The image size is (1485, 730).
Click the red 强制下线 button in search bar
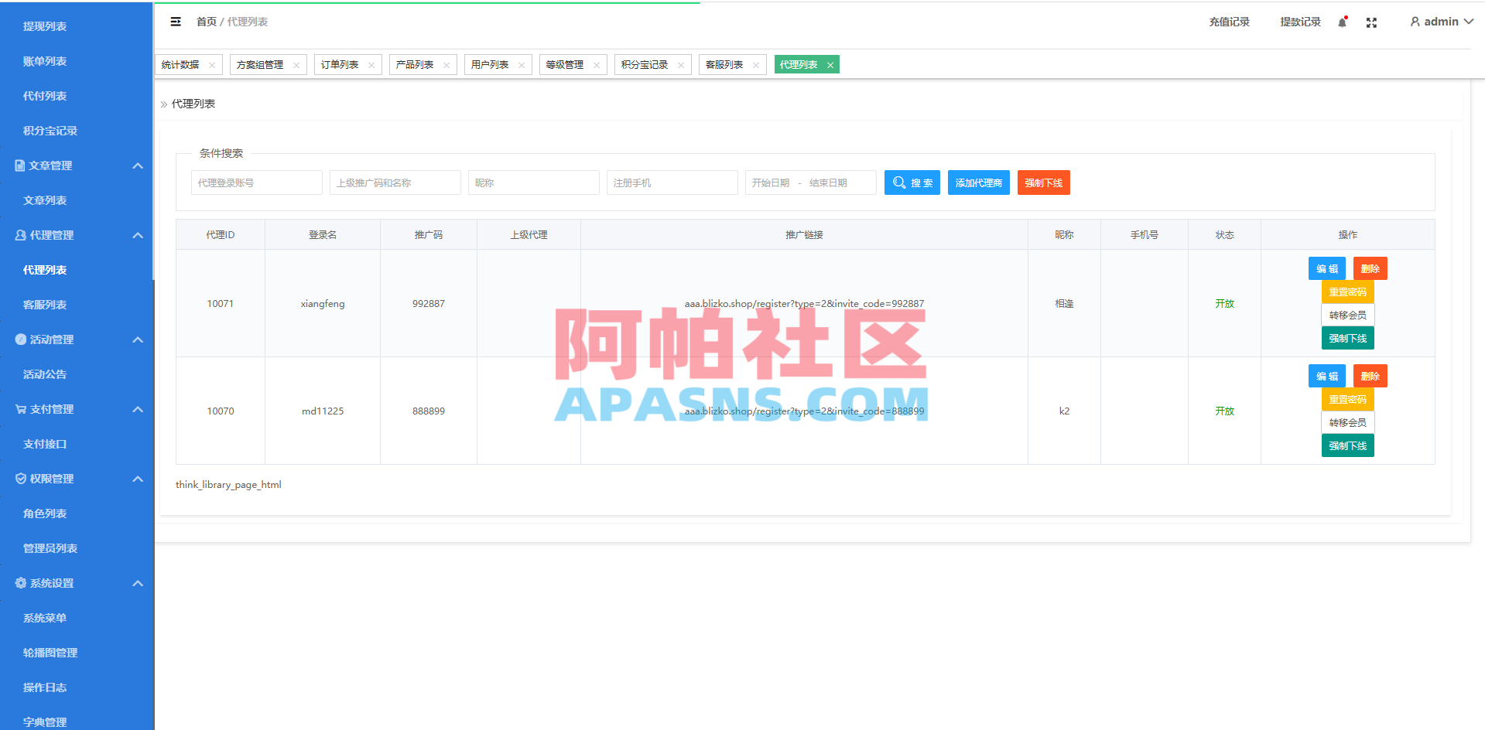pos(1044,182)
